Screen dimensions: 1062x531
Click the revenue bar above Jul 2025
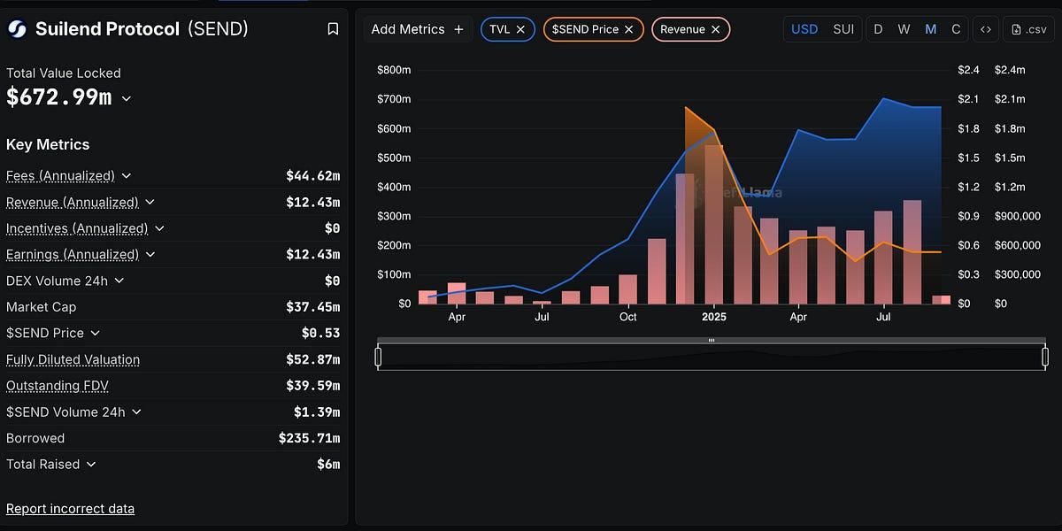pos(883,258)
